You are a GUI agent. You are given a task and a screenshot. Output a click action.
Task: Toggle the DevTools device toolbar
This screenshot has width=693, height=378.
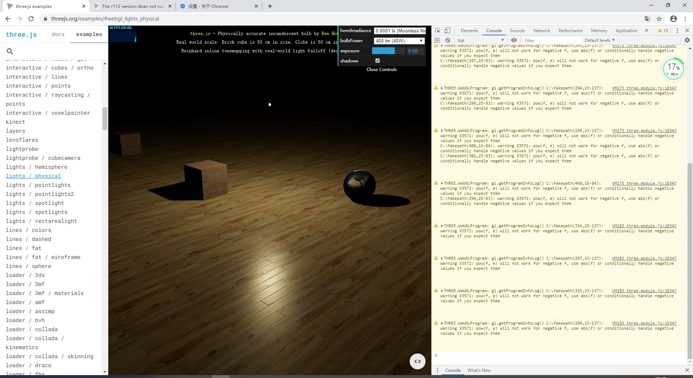click(x=447, y=31)
